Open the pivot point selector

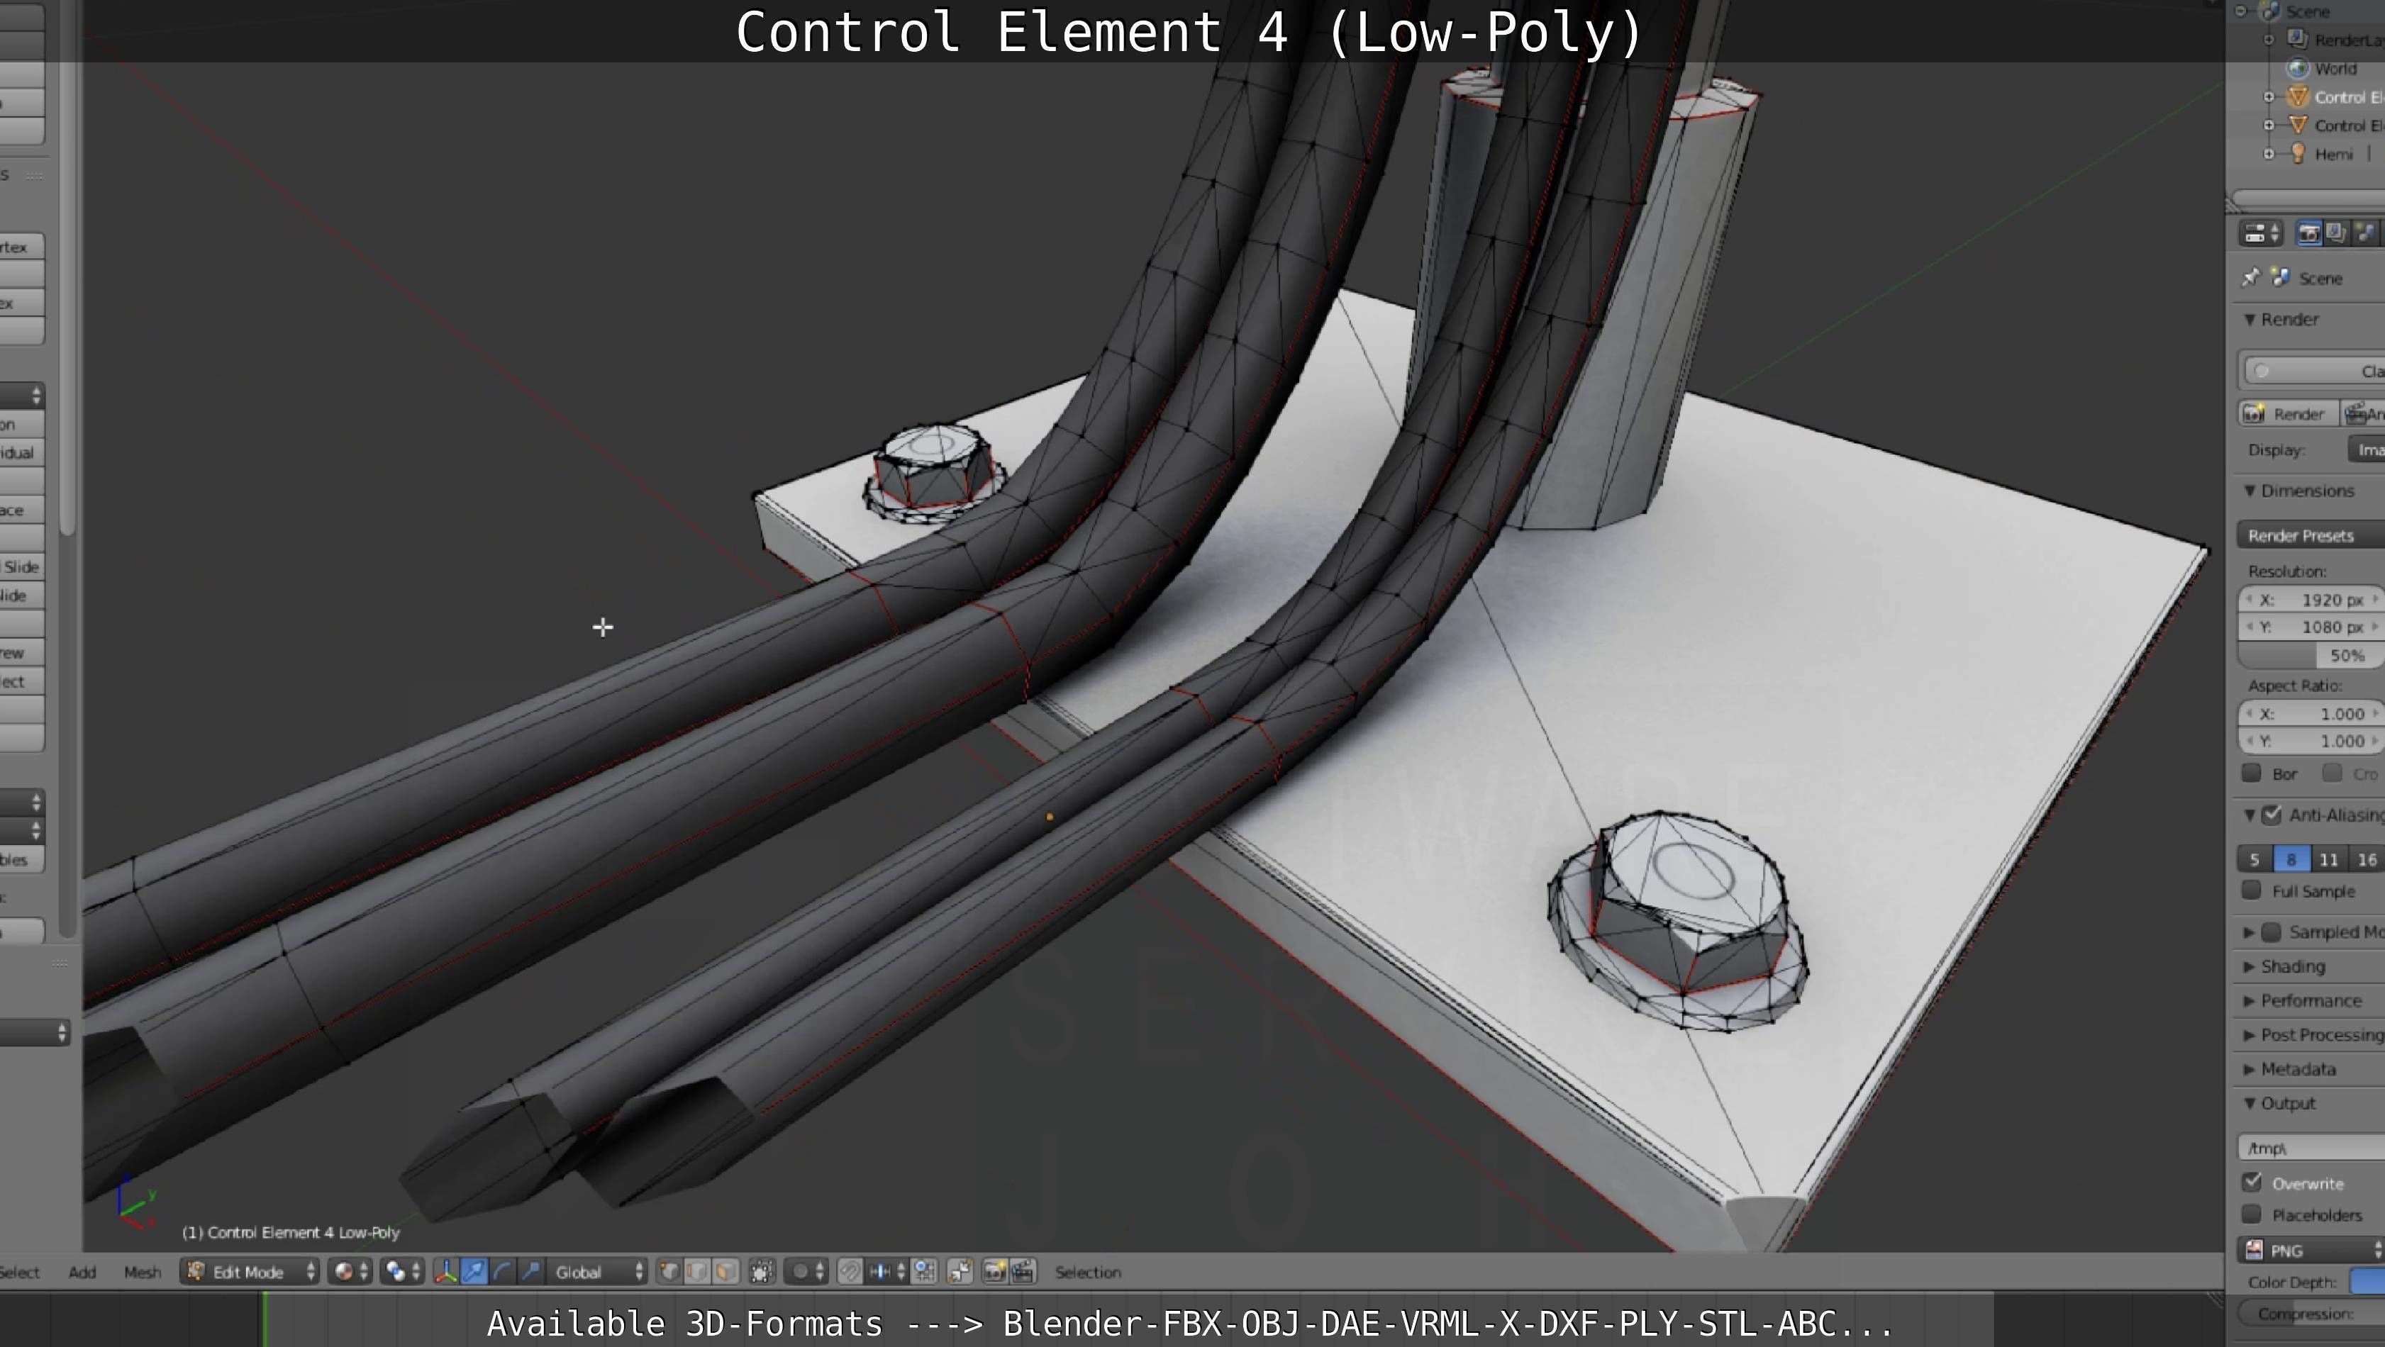coord(402,1272)
